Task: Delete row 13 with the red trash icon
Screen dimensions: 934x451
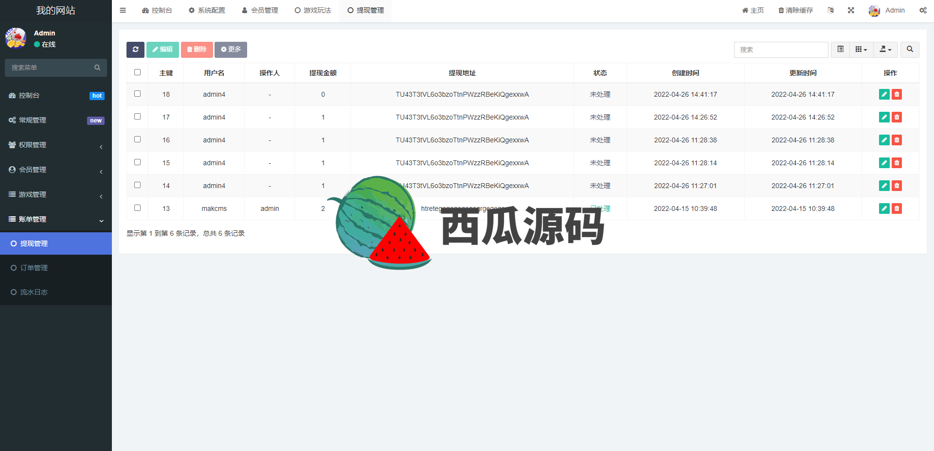Action: point(897,208)
